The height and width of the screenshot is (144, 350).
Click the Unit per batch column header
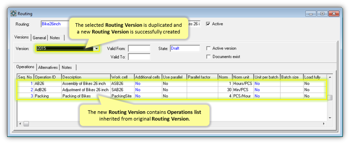pos(267,77)
